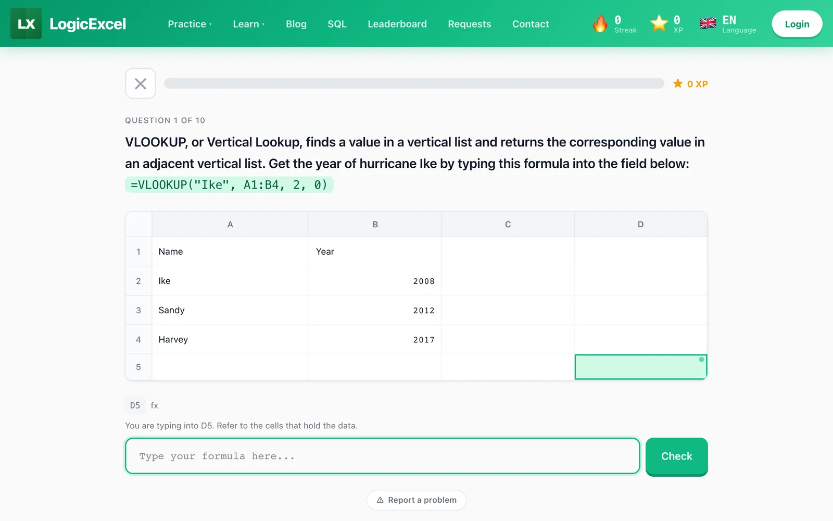Focus the formula input field

[383, 456]
